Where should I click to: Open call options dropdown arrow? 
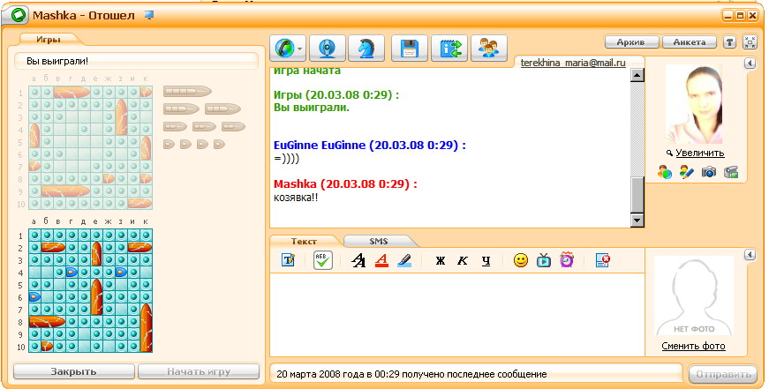tap(300, 49)
